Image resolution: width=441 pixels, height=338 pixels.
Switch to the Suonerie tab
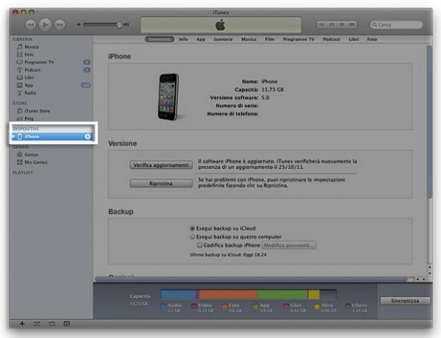click(x=223, y=39)
